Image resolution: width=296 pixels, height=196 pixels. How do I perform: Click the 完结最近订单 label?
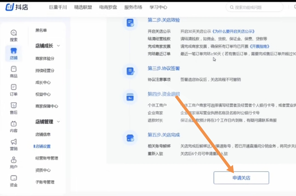click(159, 54)
